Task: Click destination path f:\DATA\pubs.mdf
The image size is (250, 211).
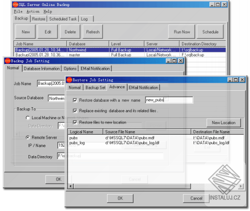Action: 208,138
